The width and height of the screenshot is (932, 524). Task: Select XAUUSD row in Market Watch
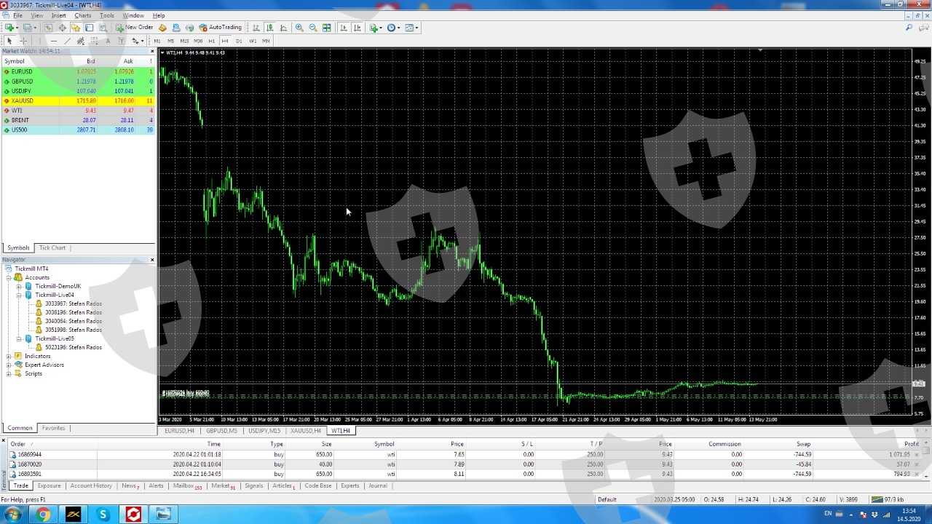point(78,100)
